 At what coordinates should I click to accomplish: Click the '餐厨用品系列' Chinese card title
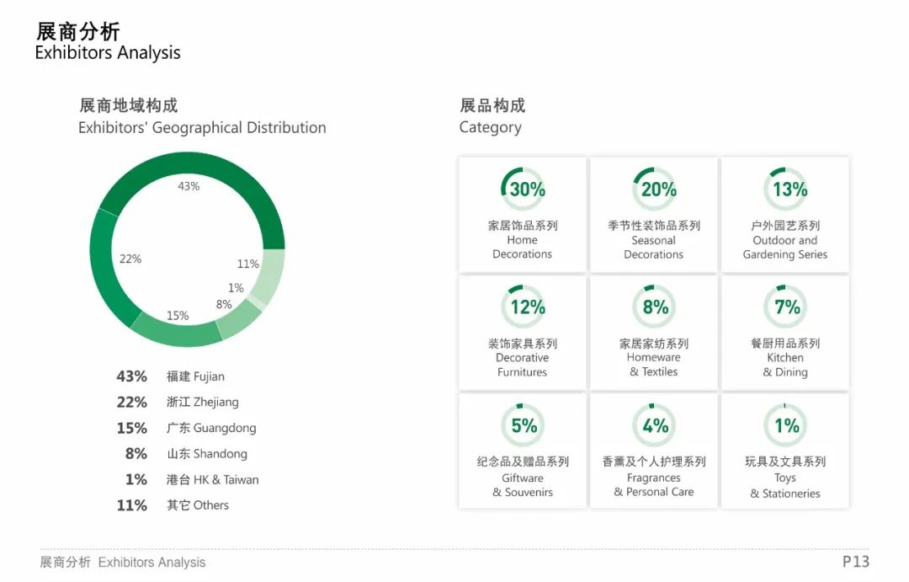pos(785,344)
